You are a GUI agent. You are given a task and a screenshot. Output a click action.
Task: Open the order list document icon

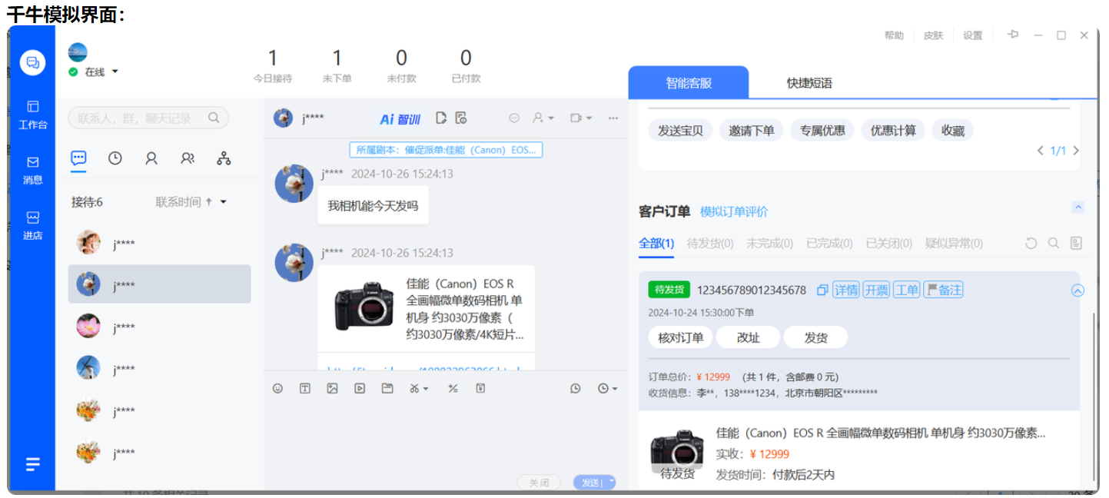(1076, 243)
